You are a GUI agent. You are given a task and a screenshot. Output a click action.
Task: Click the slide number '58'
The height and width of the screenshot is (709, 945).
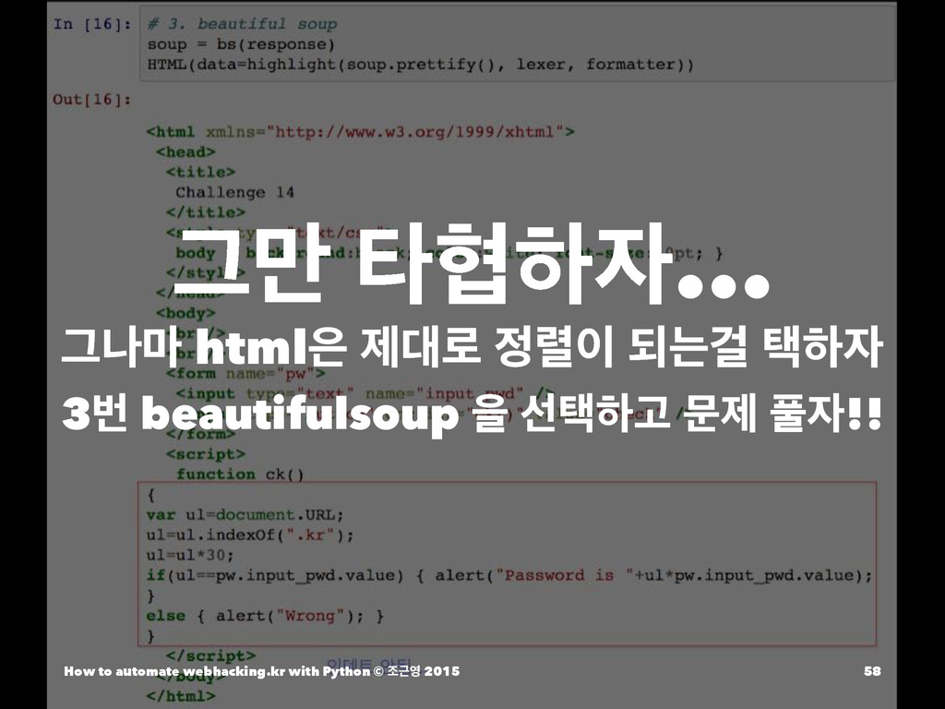click(x=872, y=671)
